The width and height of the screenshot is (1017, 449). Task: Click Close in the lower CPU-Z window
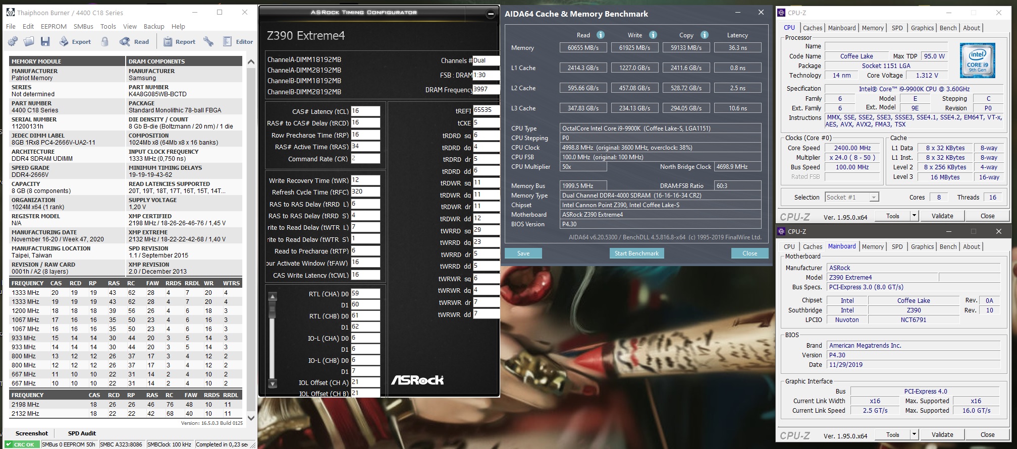click(987, 434)
